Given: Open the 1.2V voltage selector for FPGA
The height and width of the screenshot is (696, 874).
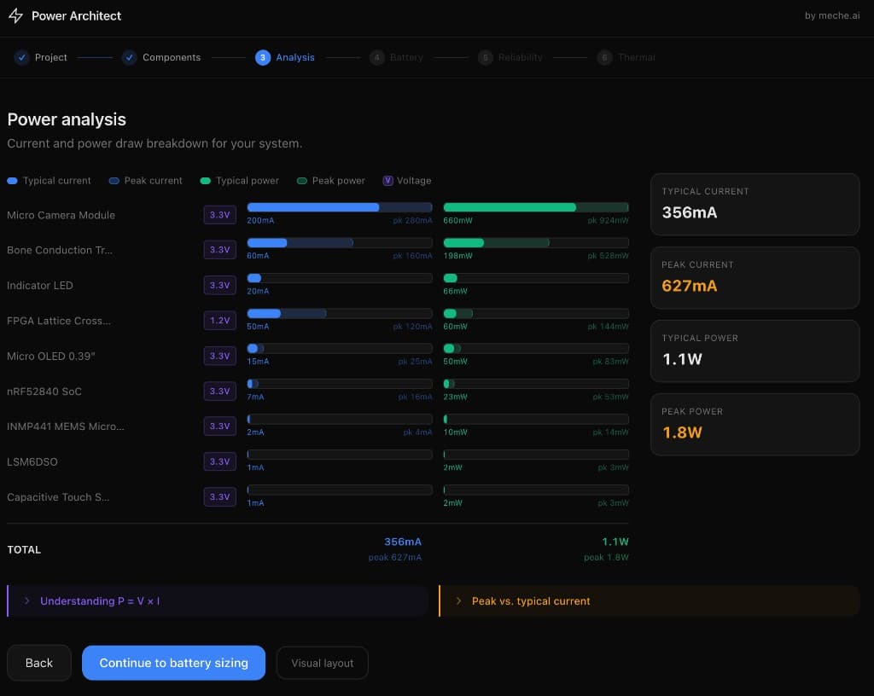Looking at the screenshot, I should click(x=220, y=320).
